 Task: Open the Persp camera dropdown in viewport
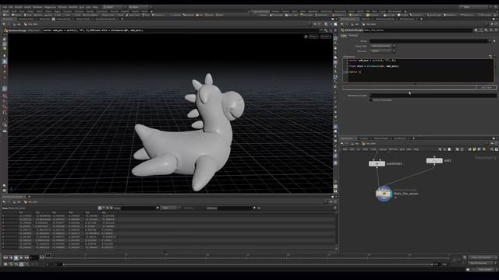[x=313, y=37]
